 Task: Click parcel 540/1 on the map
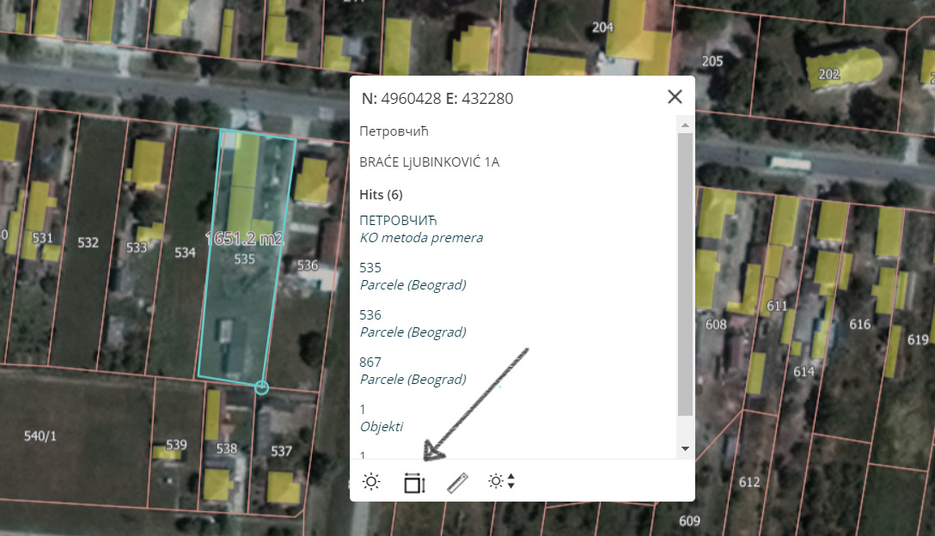(40, 436)
